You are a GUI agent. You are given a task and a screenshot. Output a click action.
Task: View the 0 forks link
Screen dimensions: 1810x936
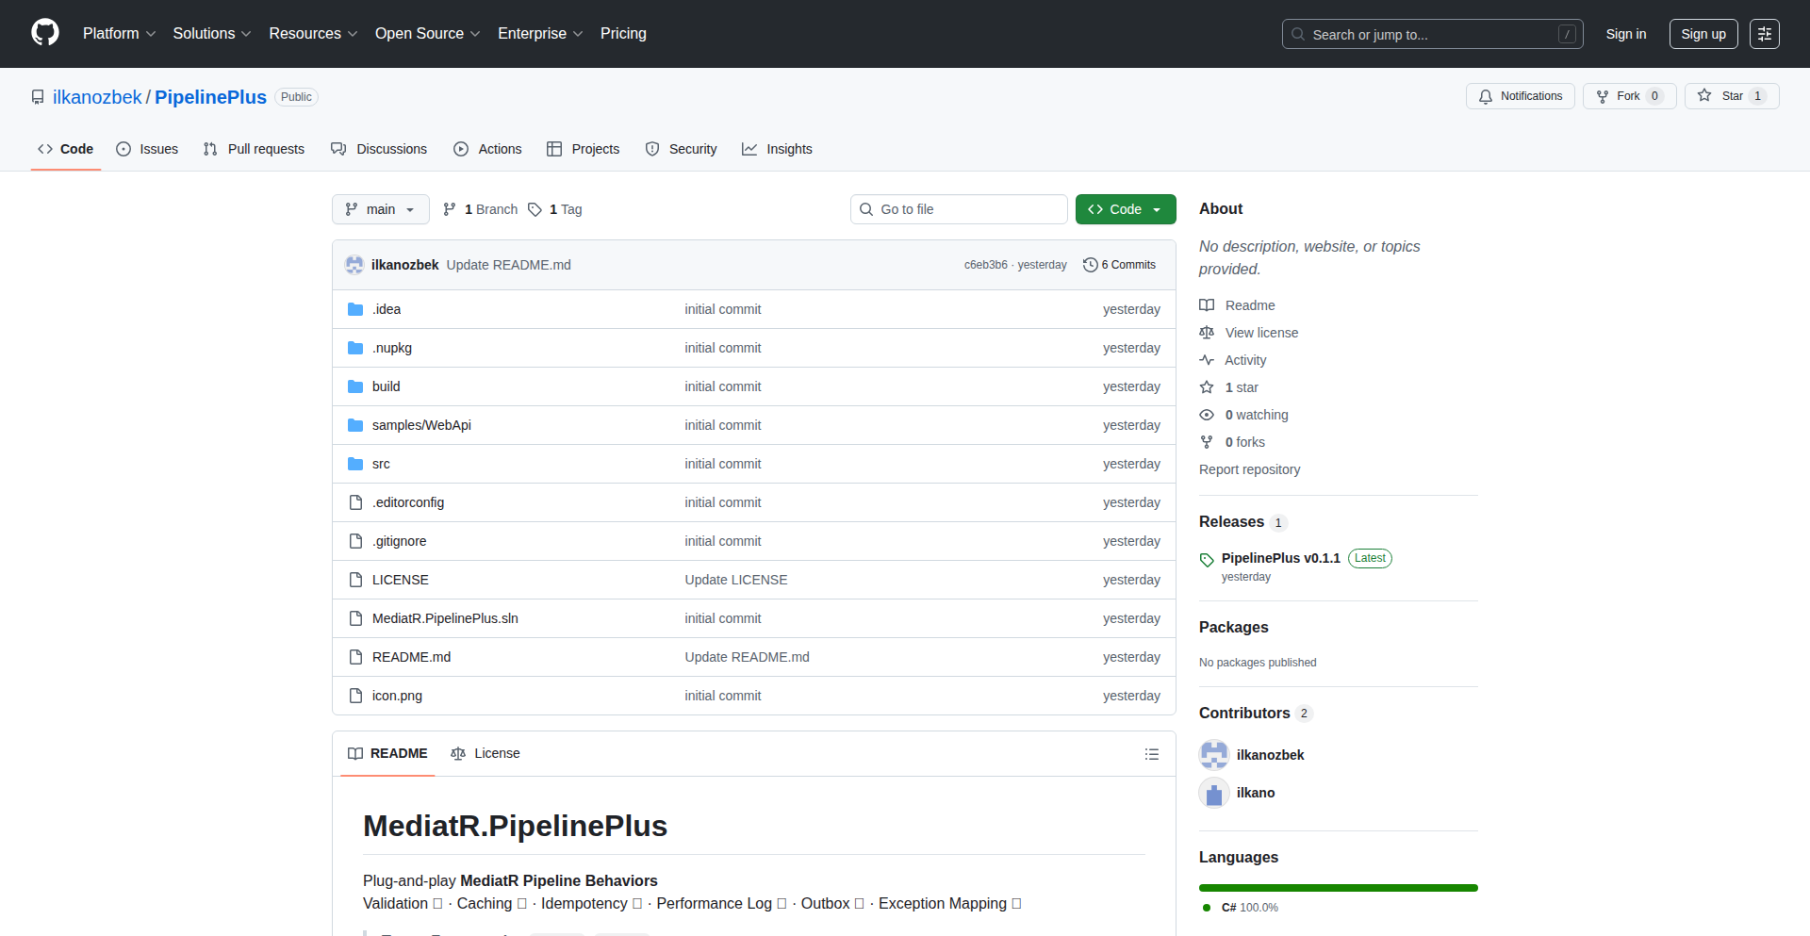click(x=1233, y=442)
